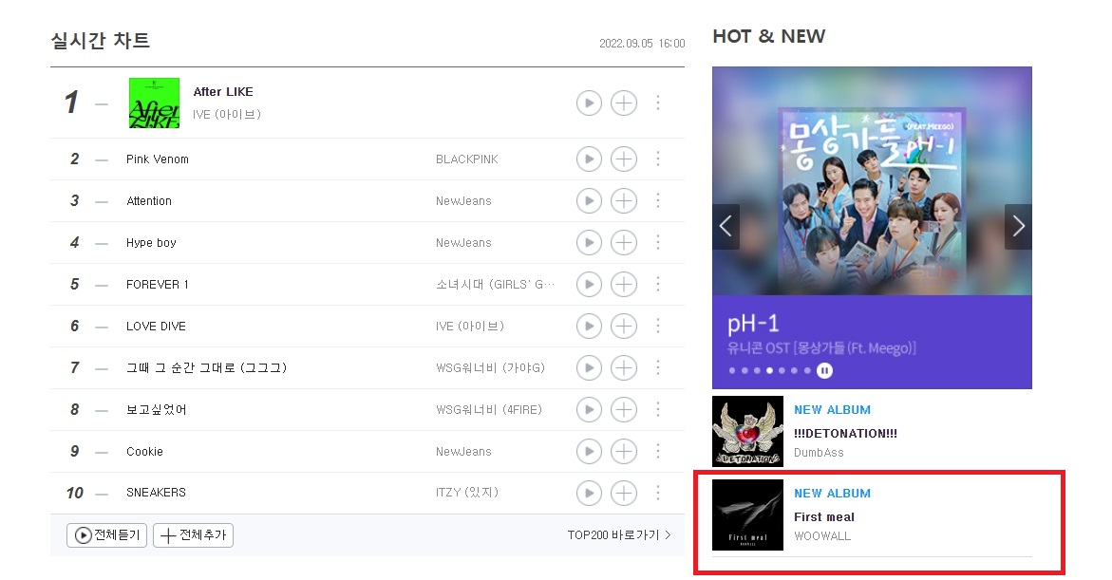Image resolution: width=1112 pixels, height=580 pixels.
Task: Add FOREVER 1 to playlist
Action: [623, 285]
